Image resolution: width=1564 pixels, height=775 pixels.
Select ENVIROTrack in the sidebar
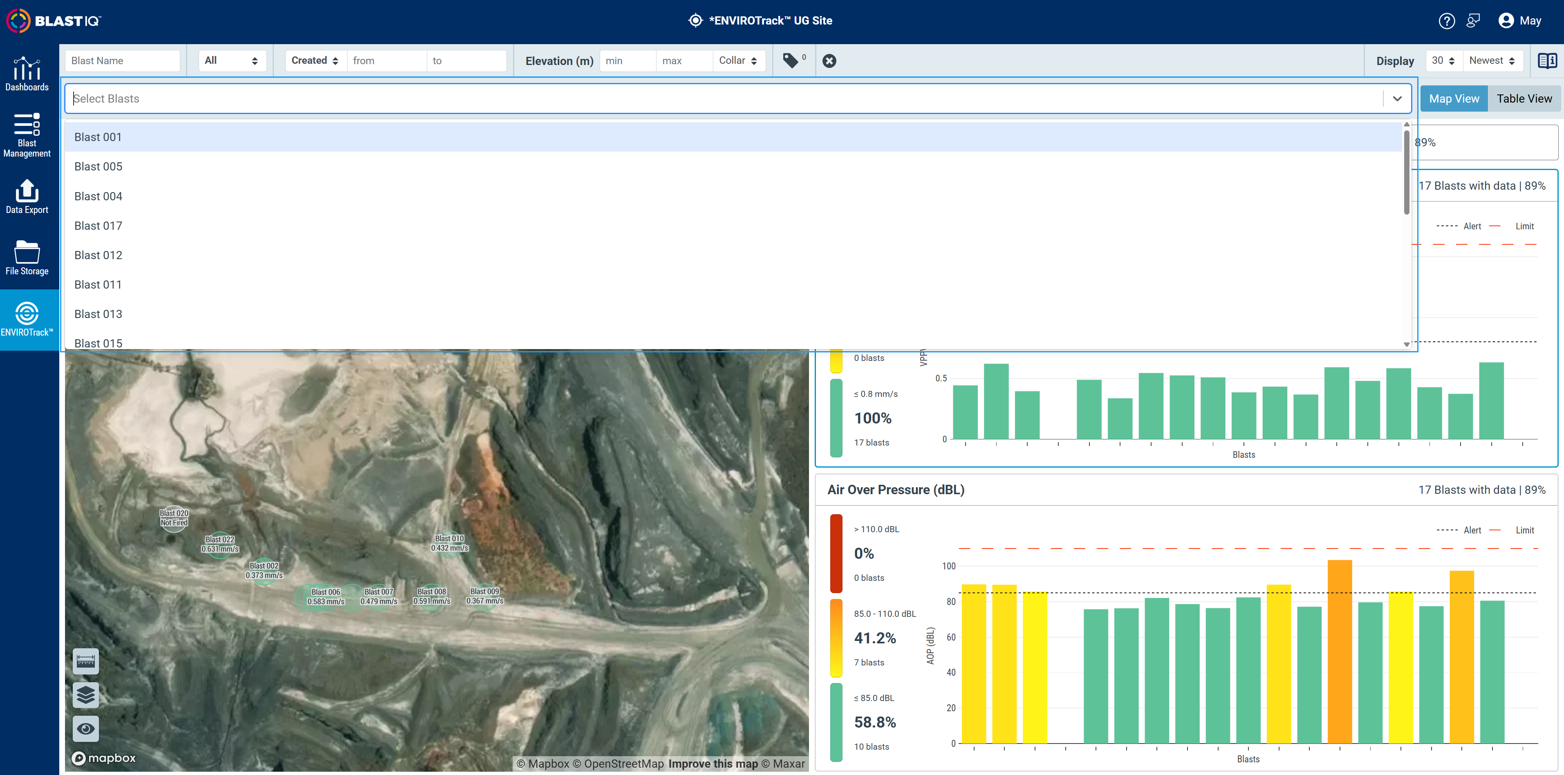point(27,319)
